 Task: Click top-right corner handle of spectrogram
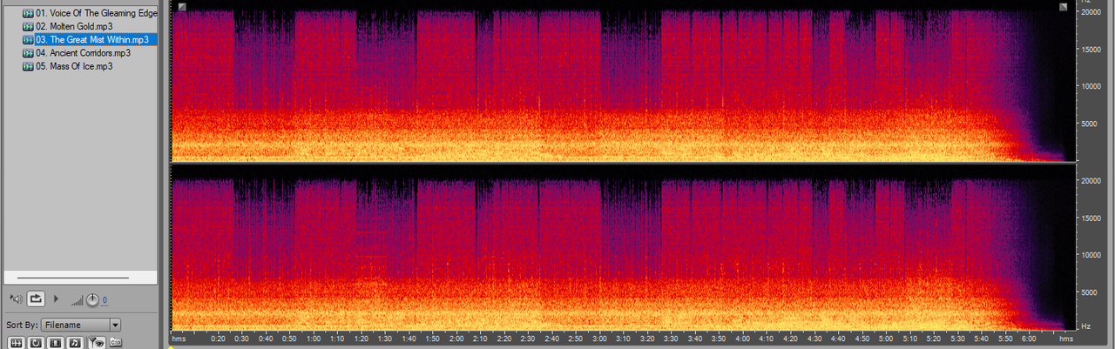(x=1064, y=7)
